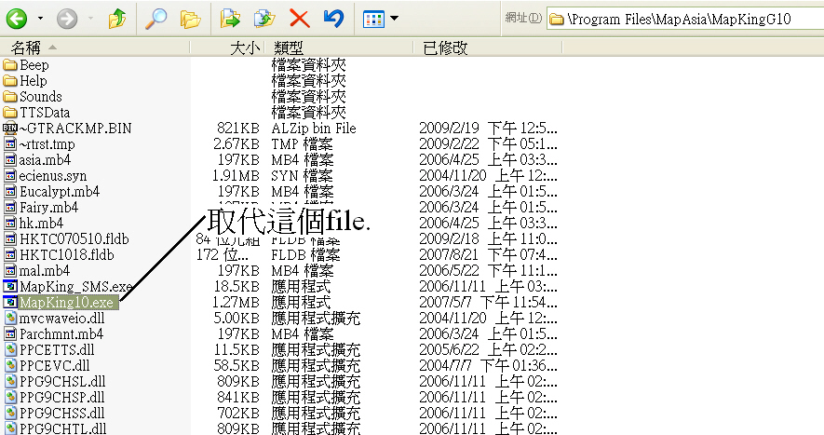
Task: Click the file name PPCETTS.dll
Action: (57, 349)
